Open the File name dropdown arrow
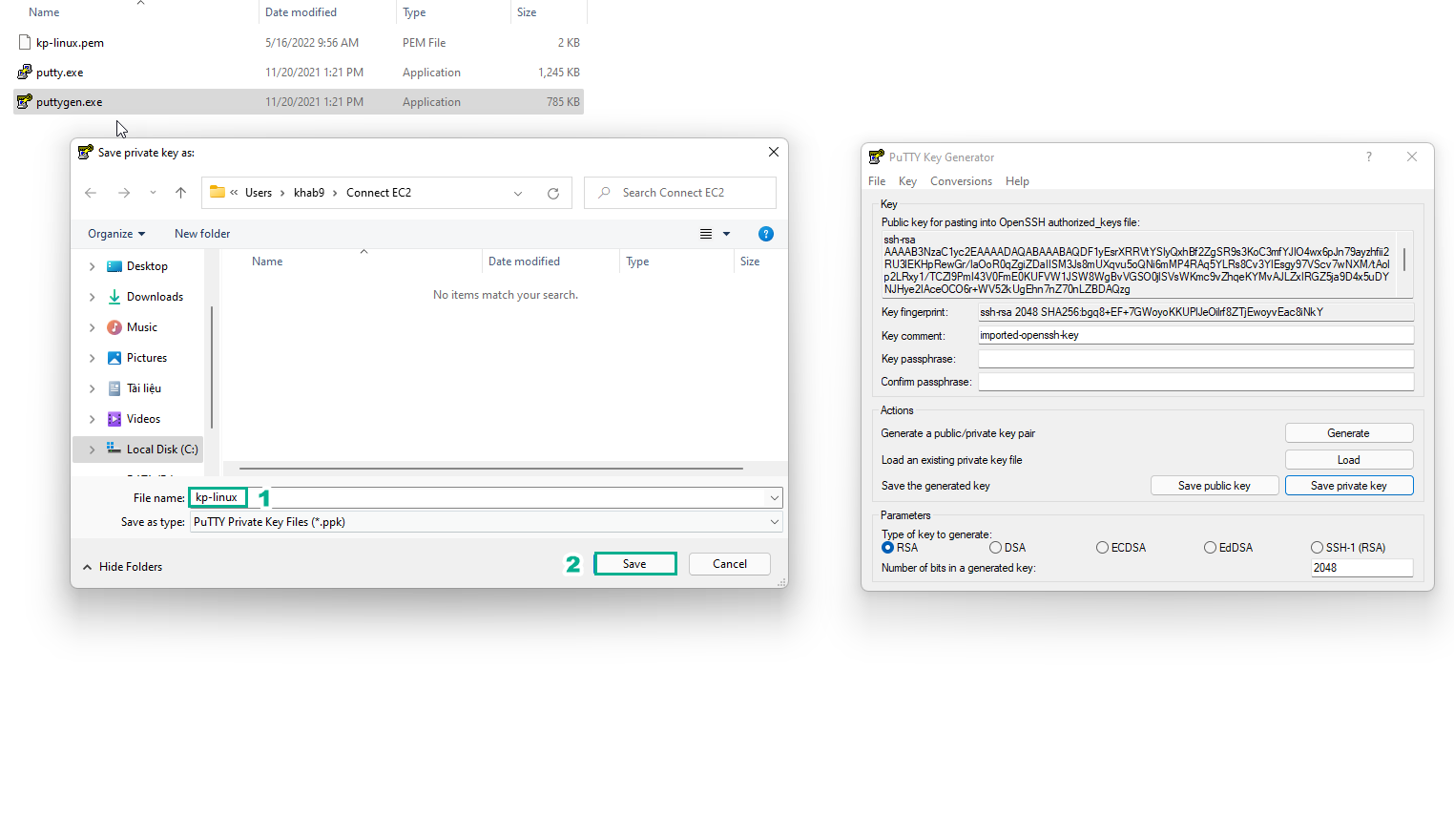Screen dimensions: 1454x837 (x=774, y=498)
